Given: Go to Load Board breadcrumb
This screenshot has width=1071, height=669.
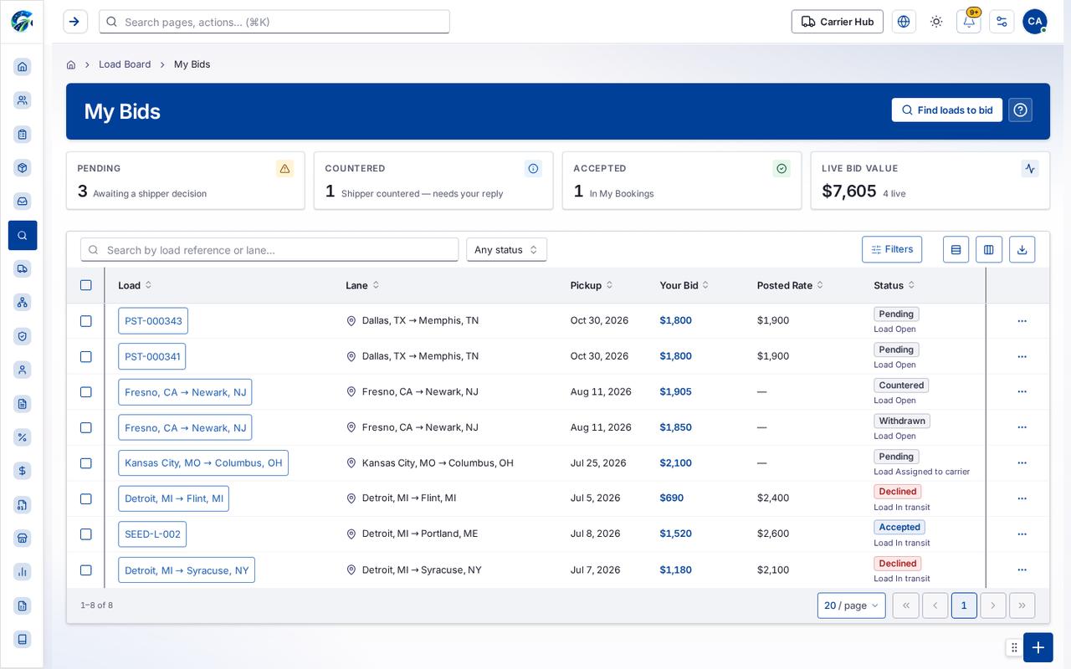Looking at the screenshot, I should tap(125, 64).
